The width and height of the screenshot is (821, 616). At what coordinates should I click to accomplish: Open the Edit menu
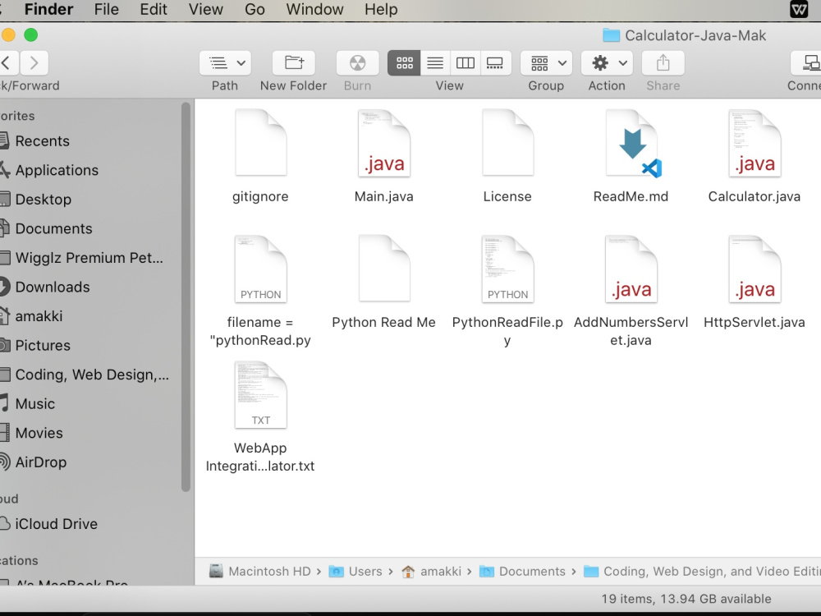tap(154, 9)
